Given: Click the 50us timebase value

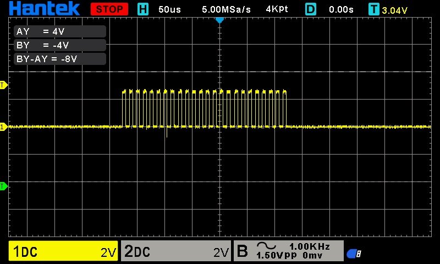Looking at the screenshot, I should click(169, 9).
